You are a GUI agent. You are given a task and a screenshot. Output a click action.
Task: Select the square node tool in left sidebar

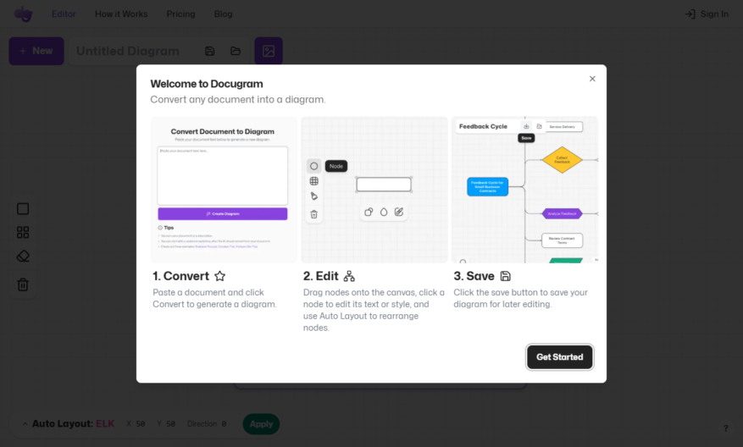(23, 209)
